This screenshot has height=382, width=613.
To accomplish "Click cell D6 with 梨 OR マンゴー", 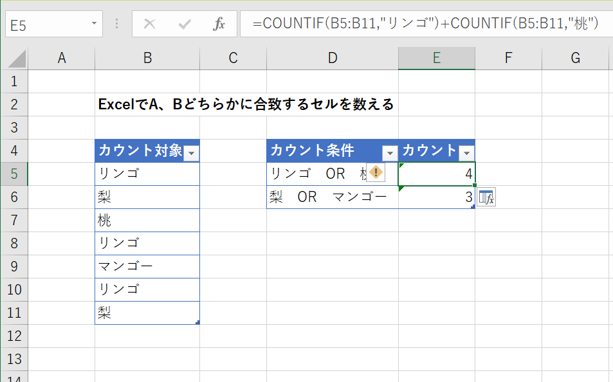I will [x=333, y=197].
